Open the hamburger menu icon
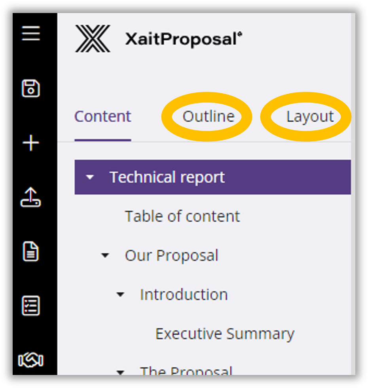The width and height of the screenshot is (368, 388). coord(30,34)
